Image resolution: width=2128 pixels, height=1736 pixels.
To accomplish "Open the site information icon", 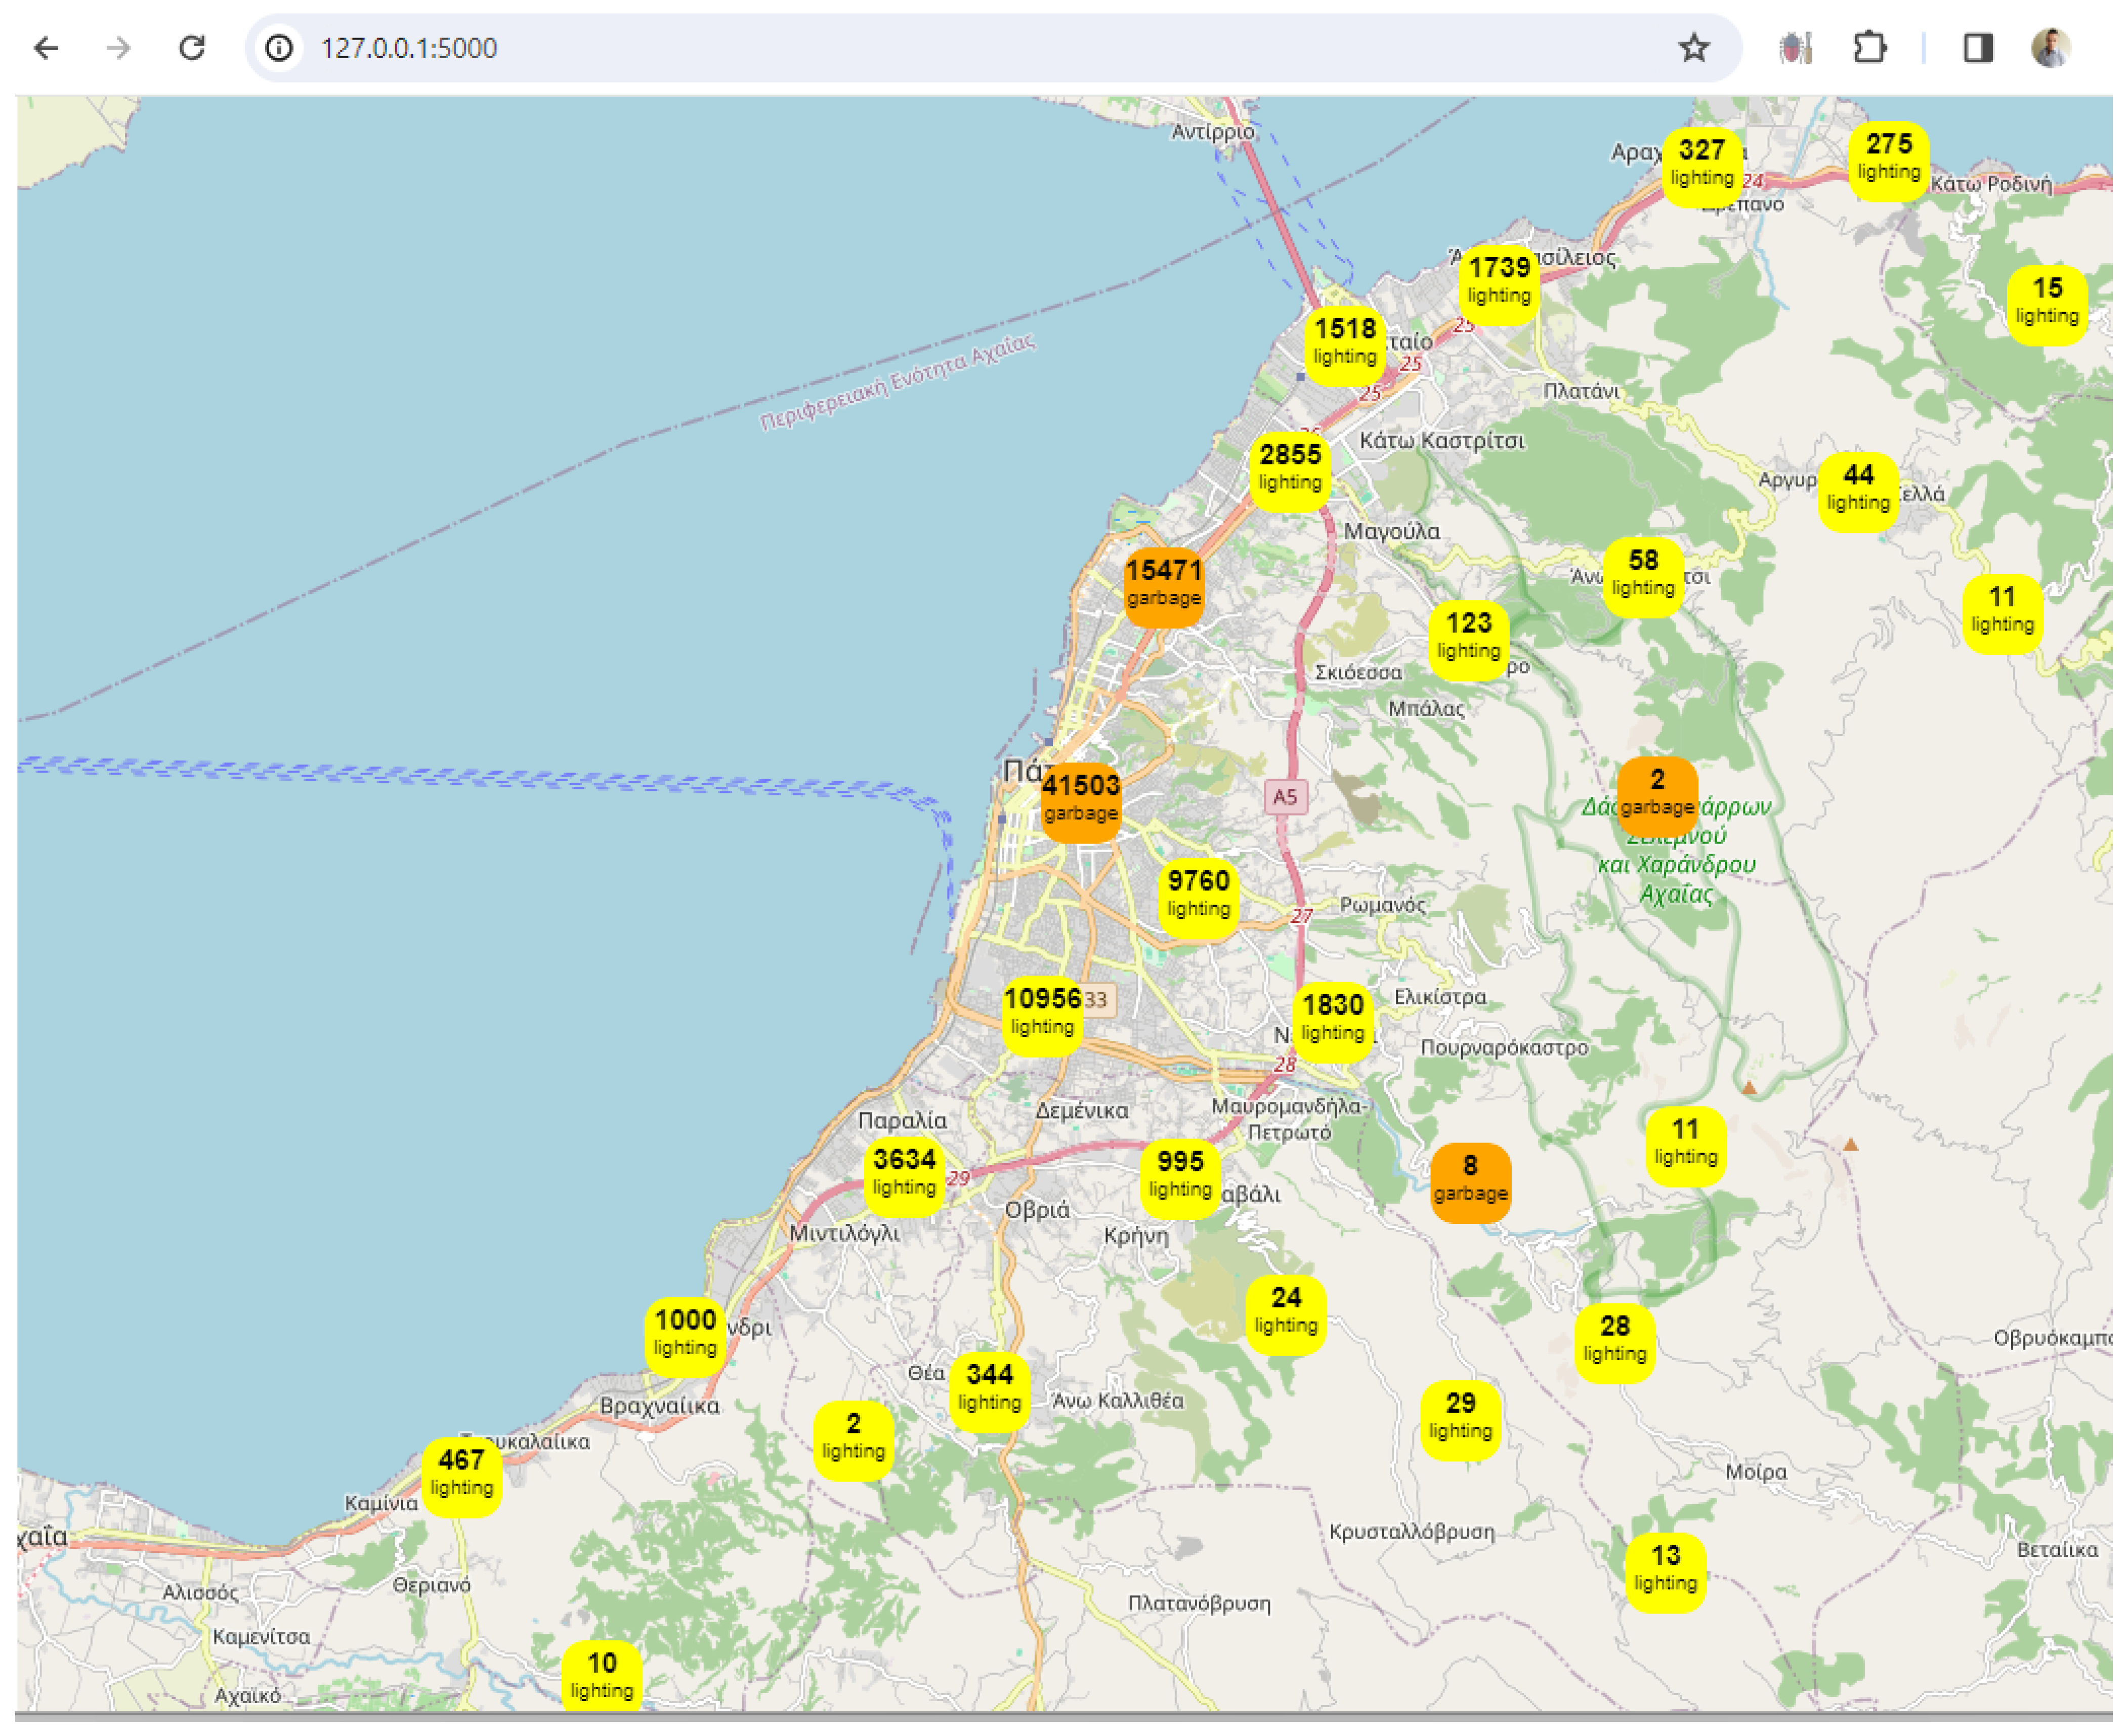I will click(x=280, y=48).
